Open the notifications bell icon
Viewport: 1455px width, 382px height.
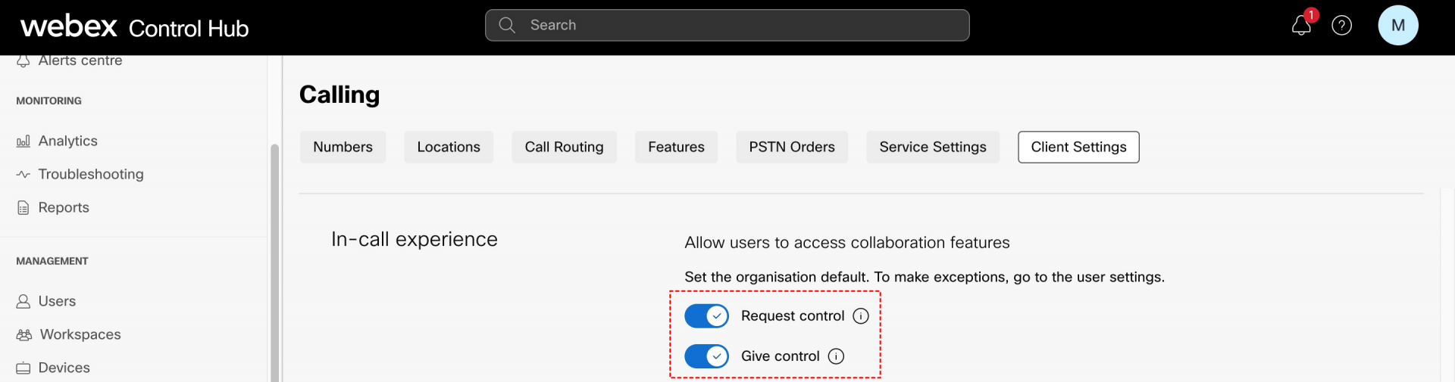click(x=1301, y=26)
